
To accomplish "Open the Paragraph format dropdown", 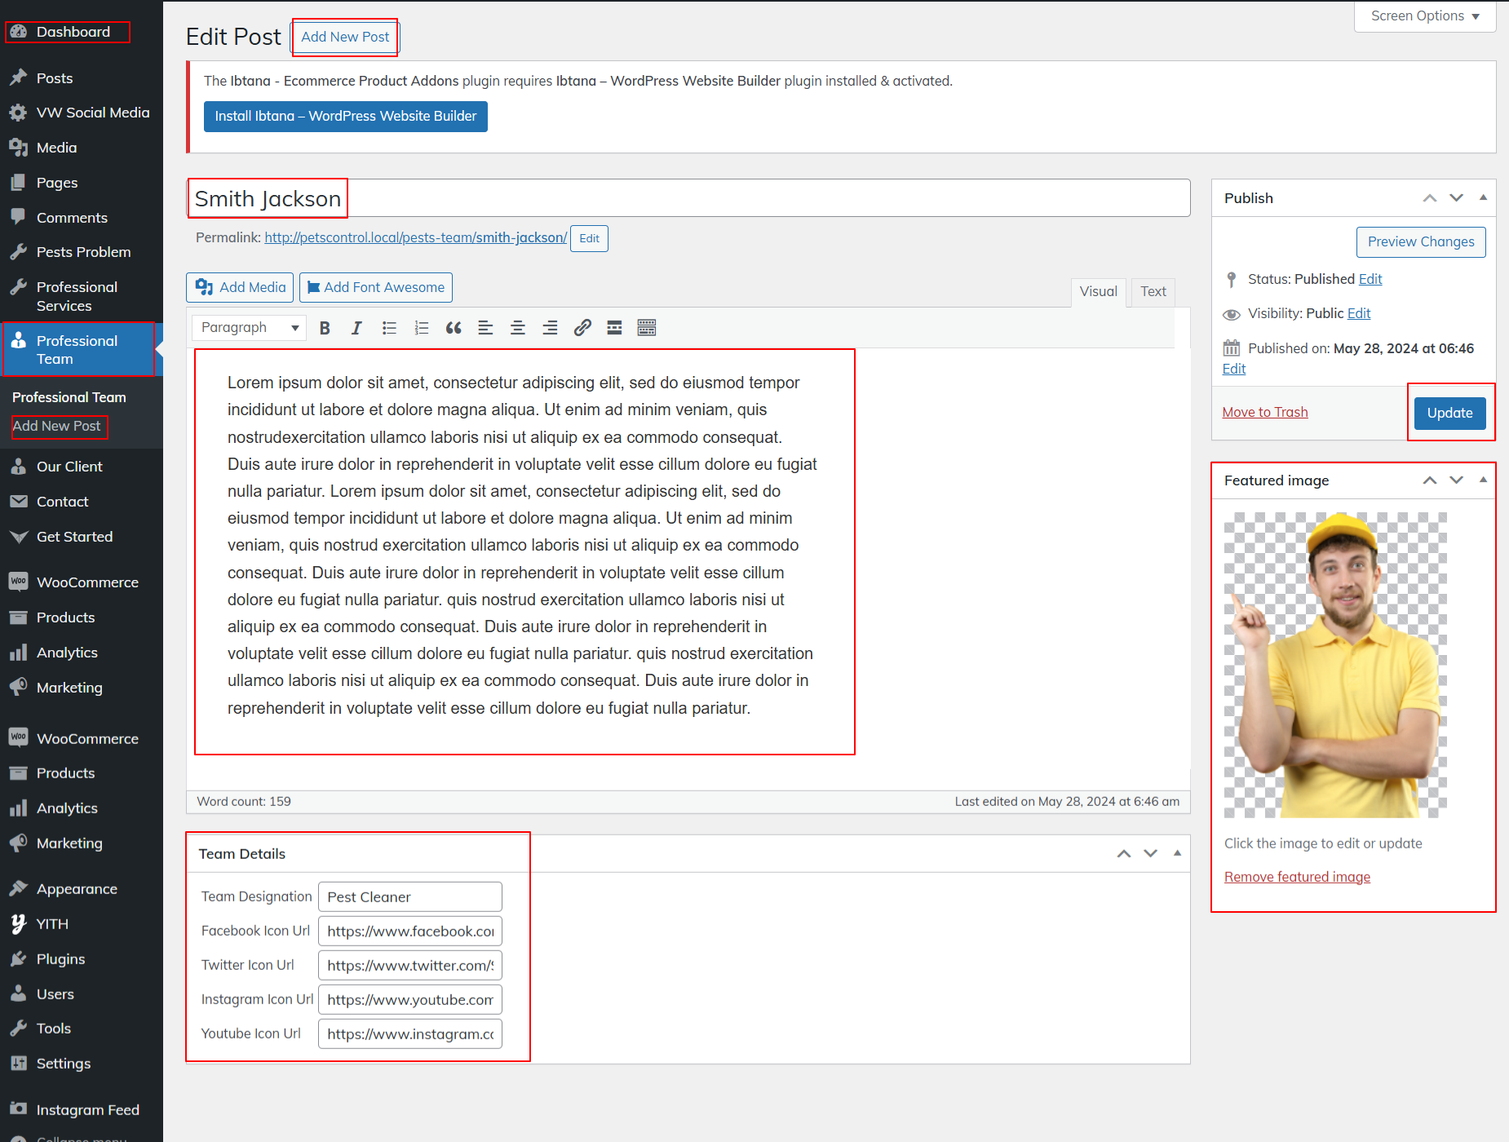I will (250, 328).
